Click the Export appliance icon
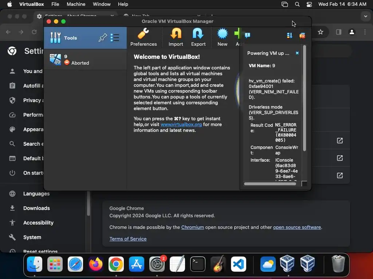 (198, 37)
